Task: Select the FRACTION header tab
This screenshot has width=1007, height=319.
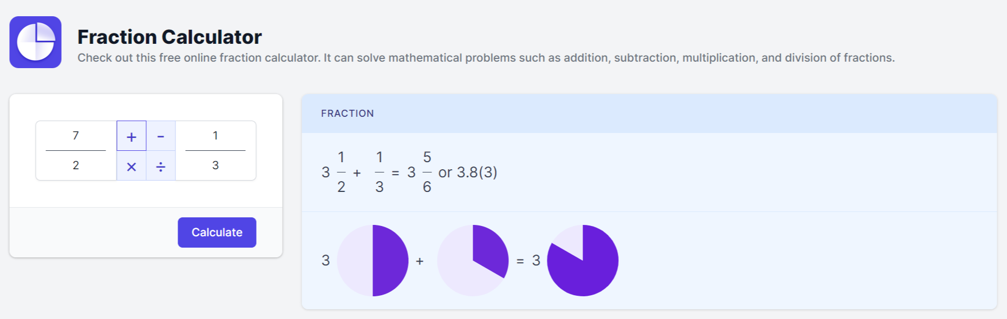Action: coord(348,113)
